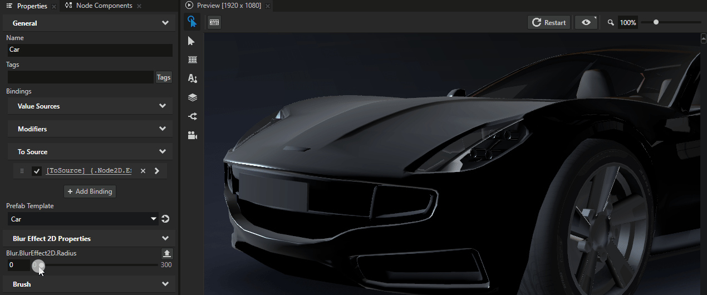Choose the text tool icon in Preview sidebar
This screenshot has height=295, width=707.
coord(192,78)
